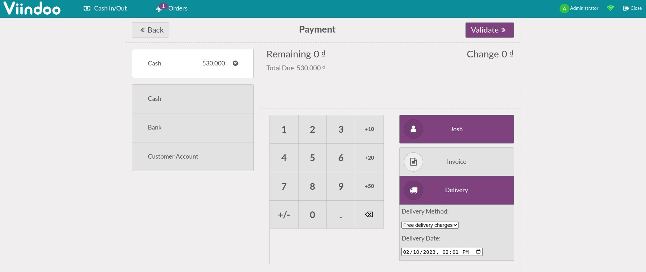Open the Orders menu
The image size is (646, 272).
point(172,8)
